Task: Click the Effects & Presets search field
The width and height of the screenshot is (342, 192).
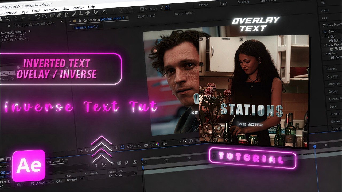Action: tap(331, 31)
